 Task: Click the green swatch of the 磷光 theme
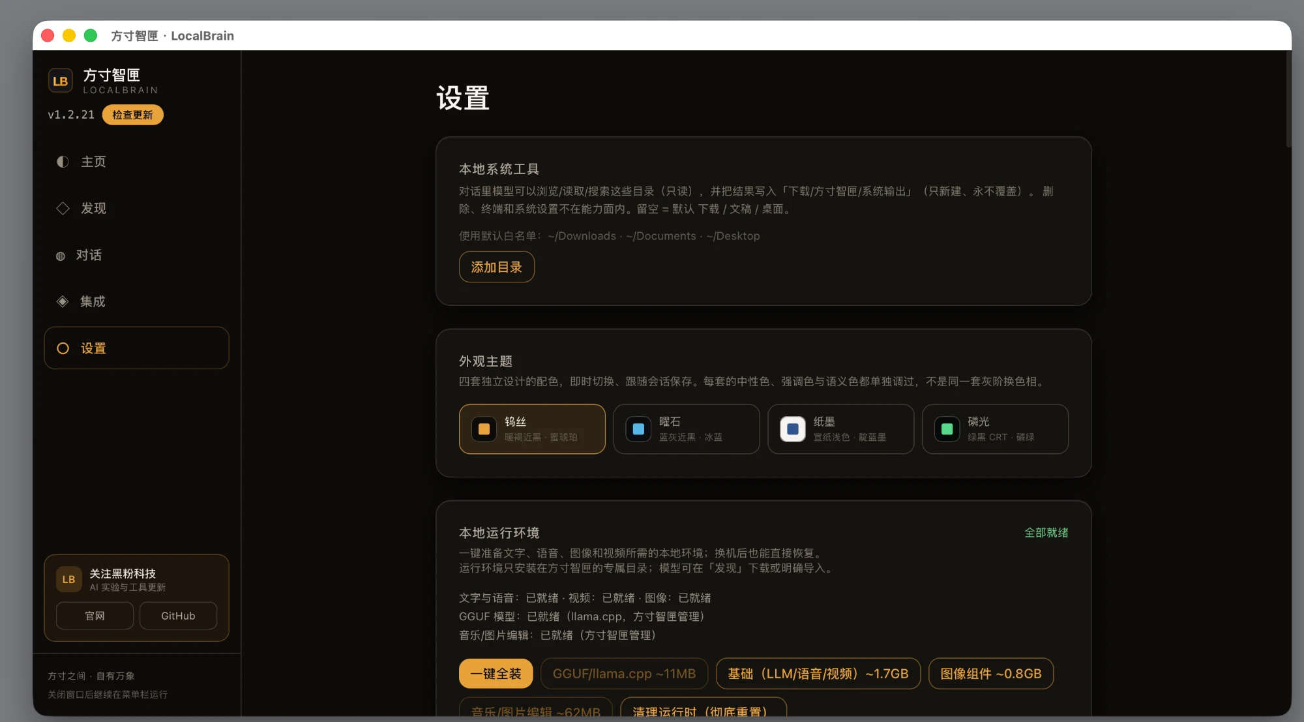click(947, 429)
